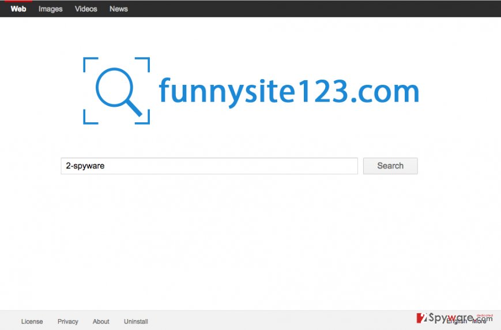The width and height of the screenshot is (501, 330).
Task: Open the Videos search tab
Action: click(x=86, y=9)
